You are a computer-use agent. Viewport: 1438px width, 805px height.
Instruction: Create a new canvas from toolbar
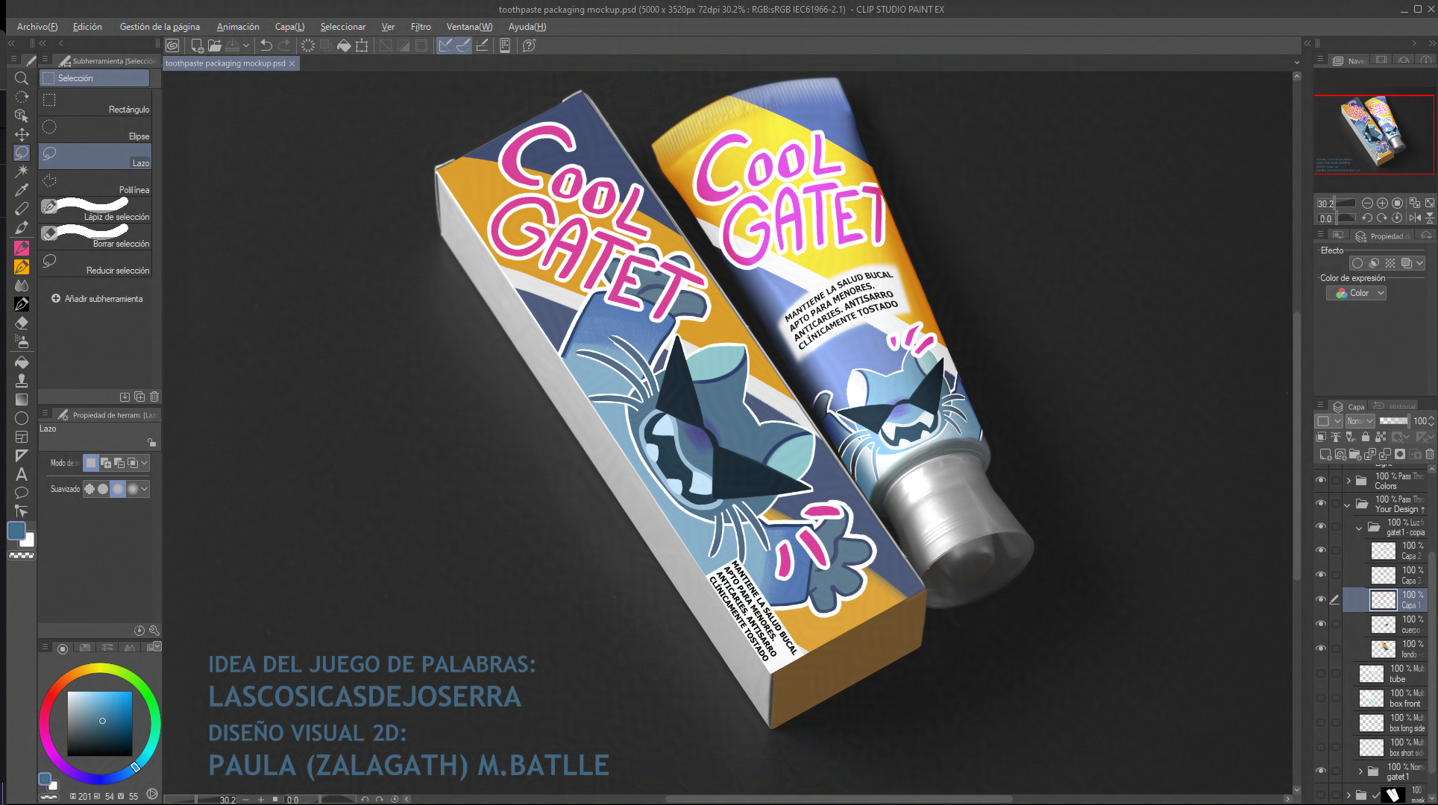[x=197, y=45]
